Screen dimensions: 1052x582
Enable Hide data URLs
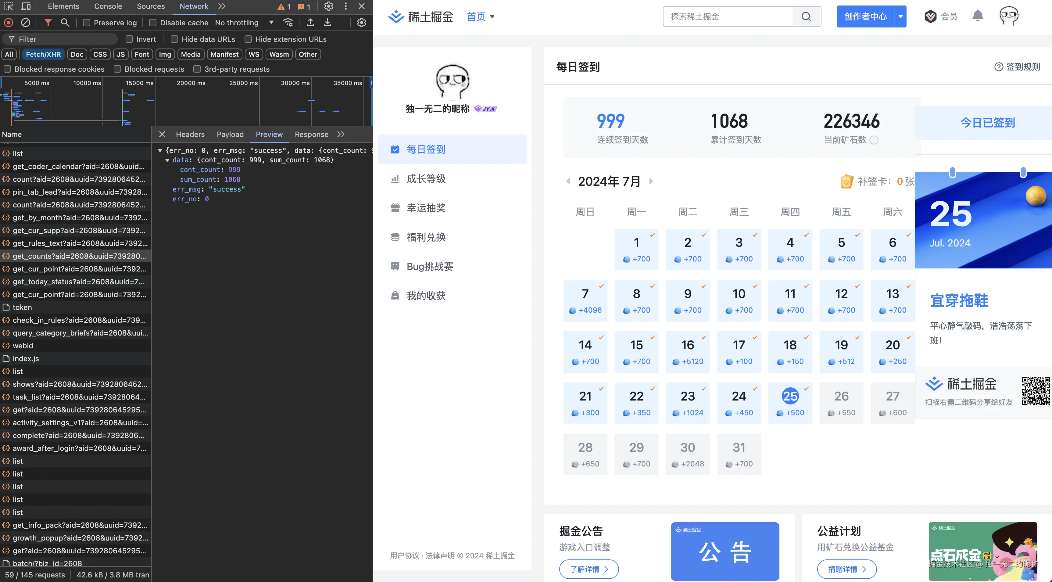coord(174,39)
